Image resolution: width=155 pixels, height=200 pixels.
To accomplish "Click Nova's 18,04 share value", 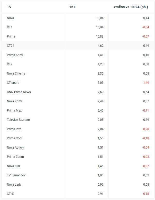I will click(x=99, y=18).
